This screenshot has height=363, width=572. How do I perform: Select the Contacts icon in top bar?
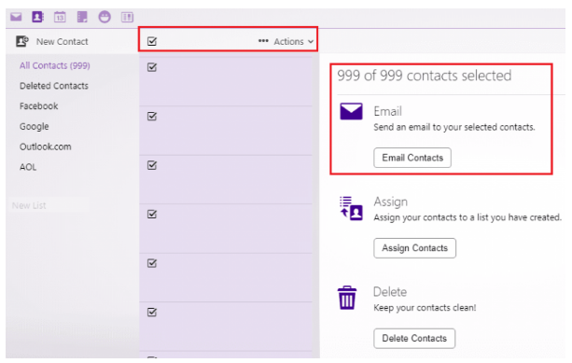37,17
